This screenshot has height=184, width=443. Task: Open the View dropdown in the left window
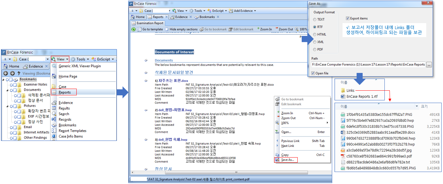coord(60,59)
